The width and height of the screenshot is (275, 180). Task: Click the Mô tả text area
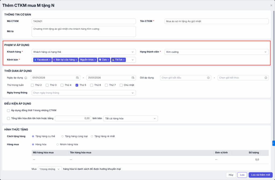[84, 31]
